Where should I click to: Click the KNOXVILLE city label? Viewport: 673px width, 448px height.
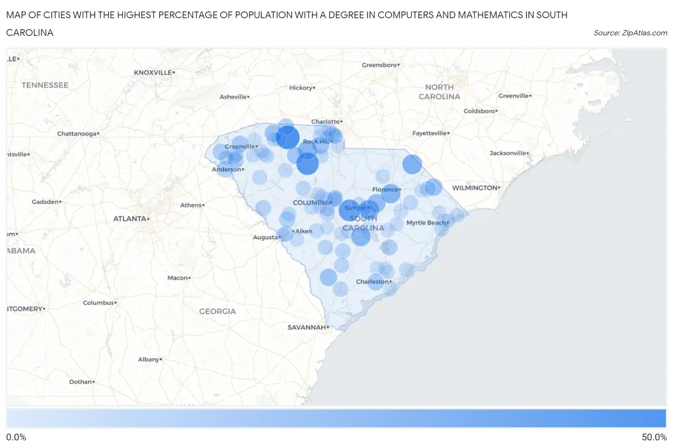(154, 73)
